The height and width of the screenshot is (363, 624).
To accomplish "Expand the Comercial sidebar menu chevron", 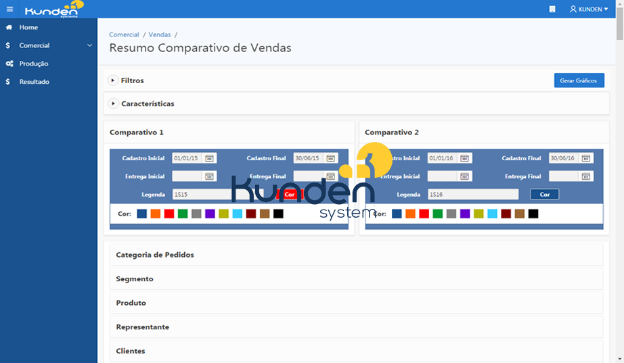I will [x=89, y=45].
